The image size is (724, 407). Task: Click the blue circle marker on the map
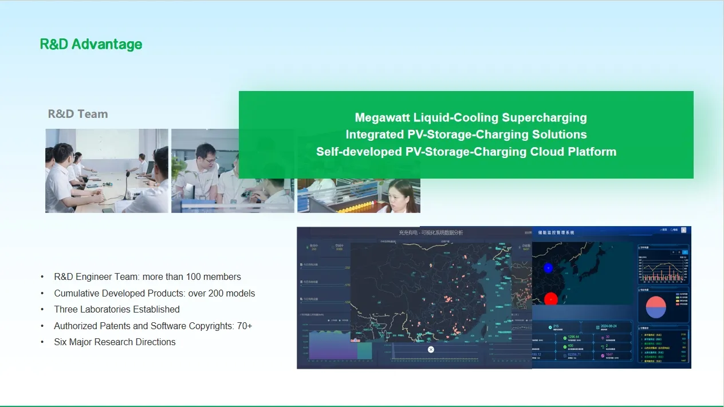coord(549,268)
